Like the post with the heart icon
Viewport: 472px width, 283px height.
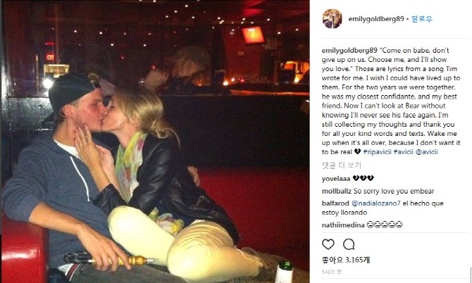point(328,244)
